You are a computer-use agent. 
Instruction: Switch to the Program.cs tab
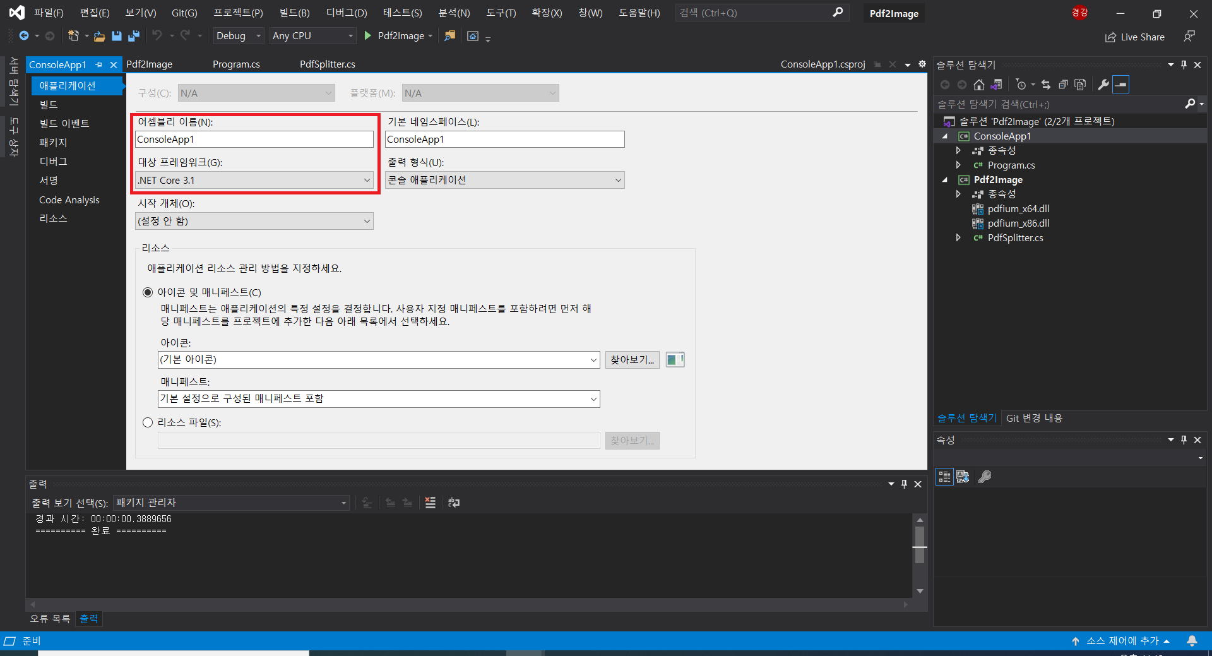coord(236,64)
